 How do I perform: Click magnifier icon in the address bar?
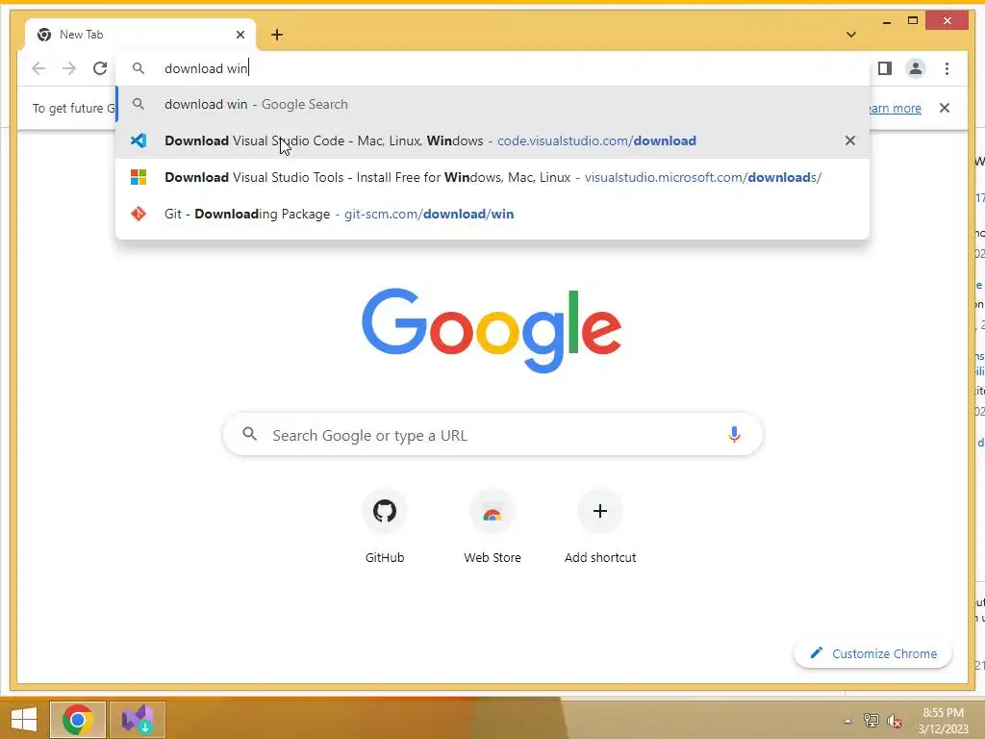[139, 68]
